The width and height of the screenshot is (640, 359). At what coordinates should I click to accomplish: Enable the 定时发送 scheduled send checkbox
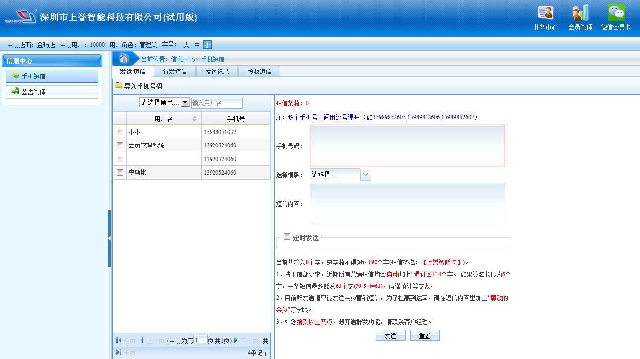click(287, 237)
